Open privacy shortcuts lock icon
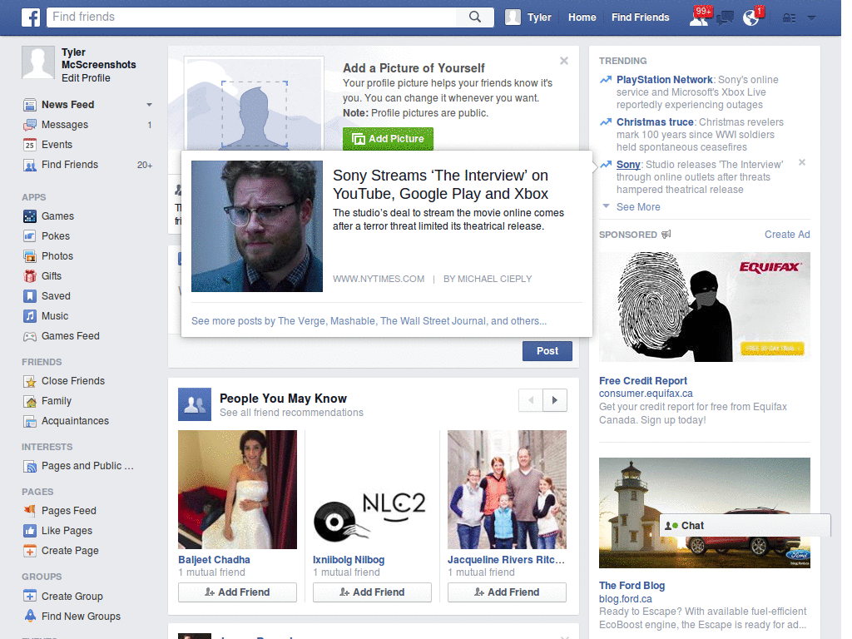This screenshot has height=639, width=852. [x=789, y=18]
